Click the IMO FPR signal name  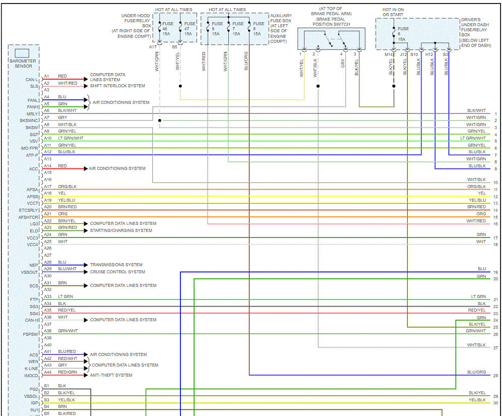pyautogui.click(x=29, y=148)
